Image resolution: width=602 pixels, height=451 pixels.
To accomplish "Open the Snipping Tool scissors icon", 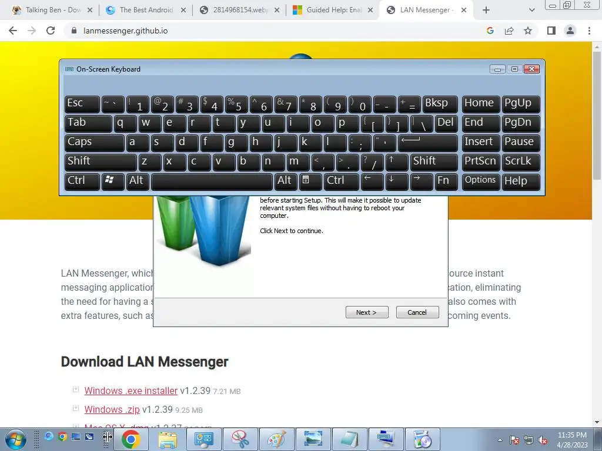I will (240, 439).
